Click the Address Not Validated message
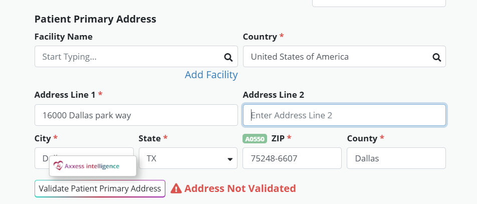The image size is (477, 204). click(240, 188)
